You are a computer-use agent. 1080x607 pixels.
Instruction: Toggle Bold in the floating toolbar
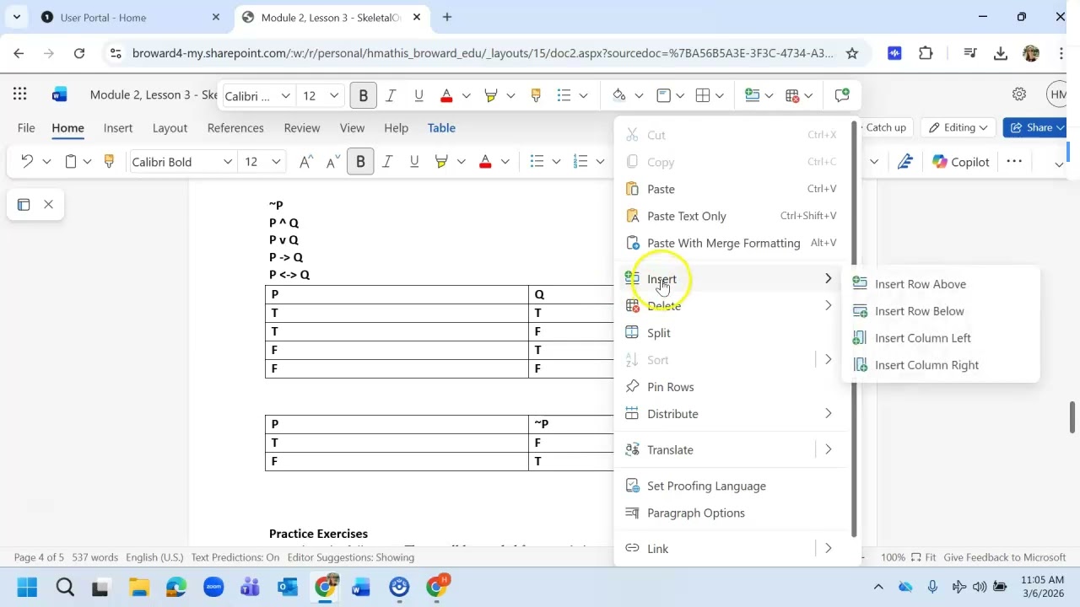(x=364, y=95)
